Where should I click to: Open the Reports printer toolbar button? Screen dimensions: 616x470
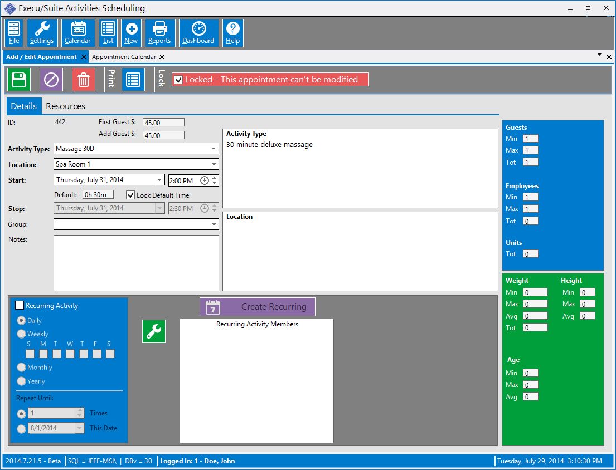click(159, 33)
